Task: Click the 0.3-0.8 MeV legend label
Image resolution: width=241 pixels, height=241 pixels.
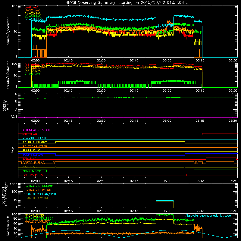Action: click(x=34, y=68)
